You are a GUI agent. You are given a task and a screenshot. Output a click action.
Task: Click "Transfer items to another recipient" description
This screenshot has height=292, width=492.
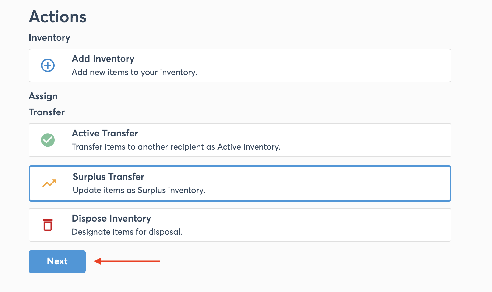(176, 147)
